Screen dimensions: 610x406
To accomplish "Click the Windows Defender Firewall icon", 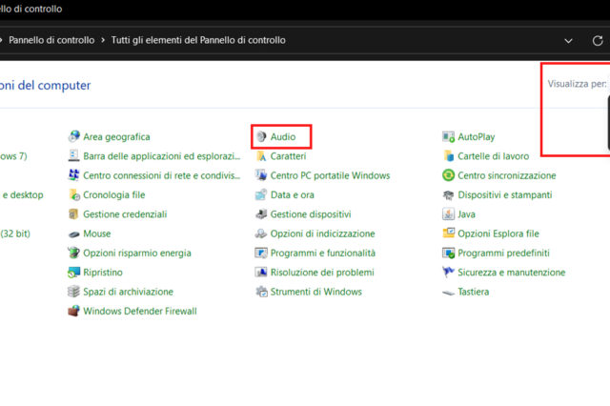I will coord(73,311).
